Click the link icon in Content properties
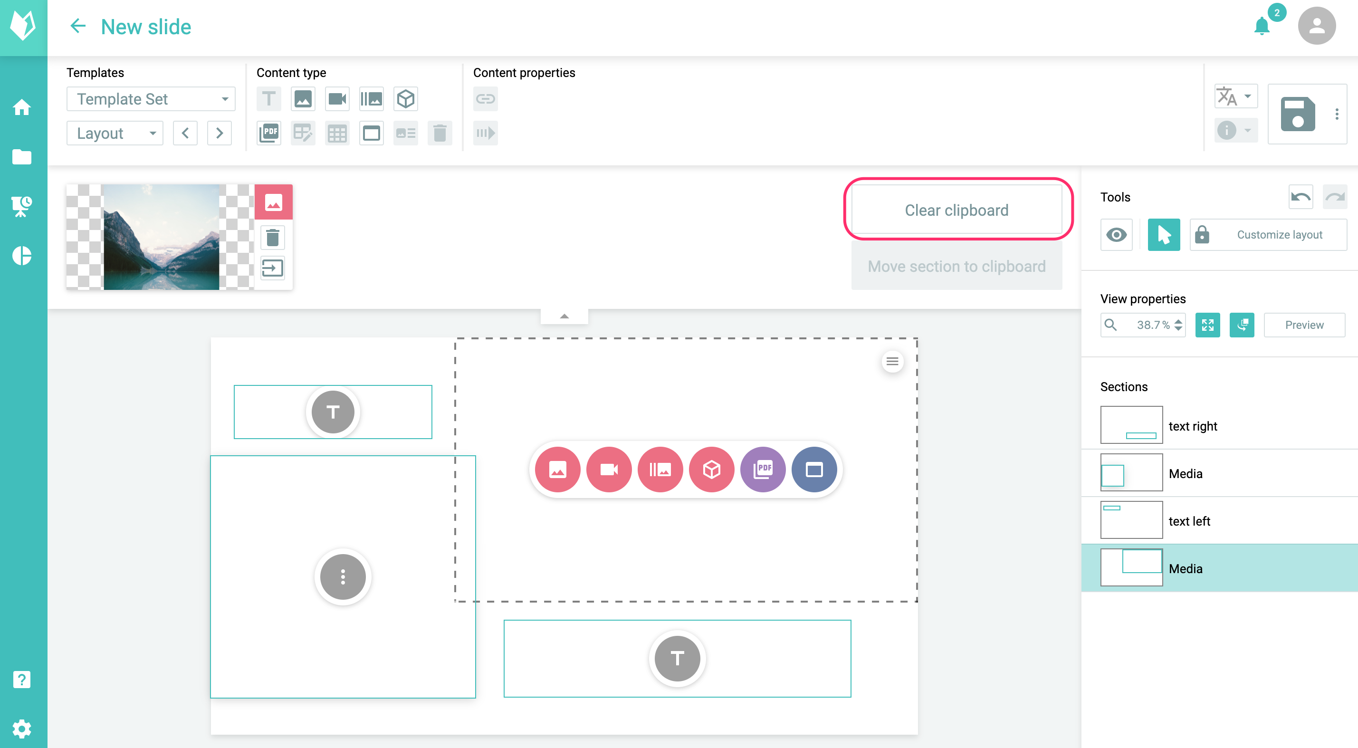Screen dimensions: 1358x748 pyautogui.click(x=486, y=99)
